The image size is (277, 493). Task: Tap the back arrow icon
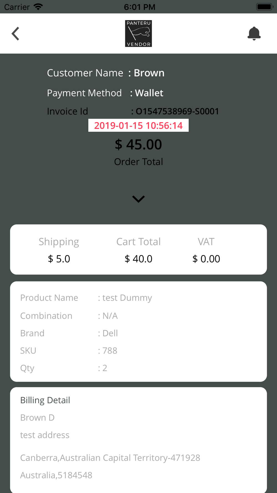(x=16, y=34)
